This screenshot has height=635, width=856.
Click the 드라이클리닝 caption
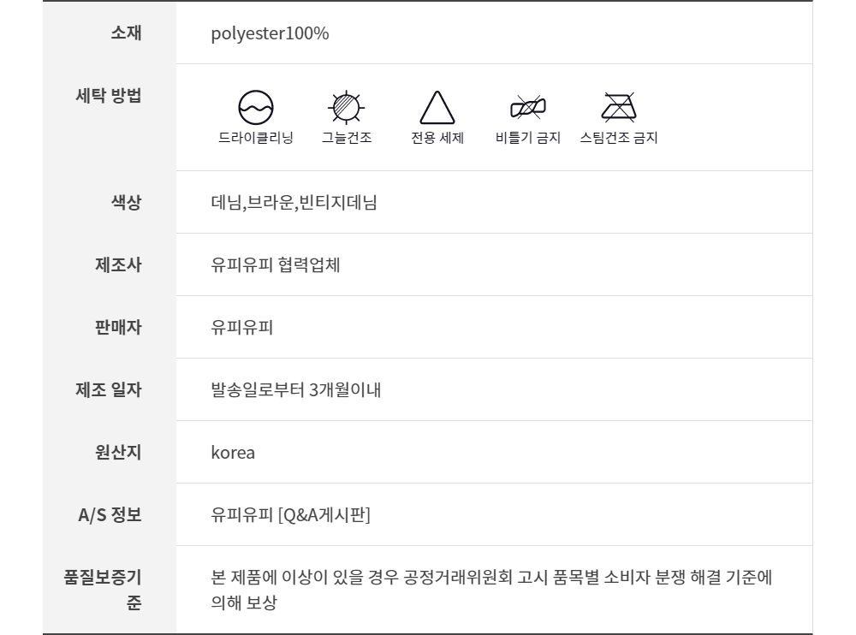point(255,138)
